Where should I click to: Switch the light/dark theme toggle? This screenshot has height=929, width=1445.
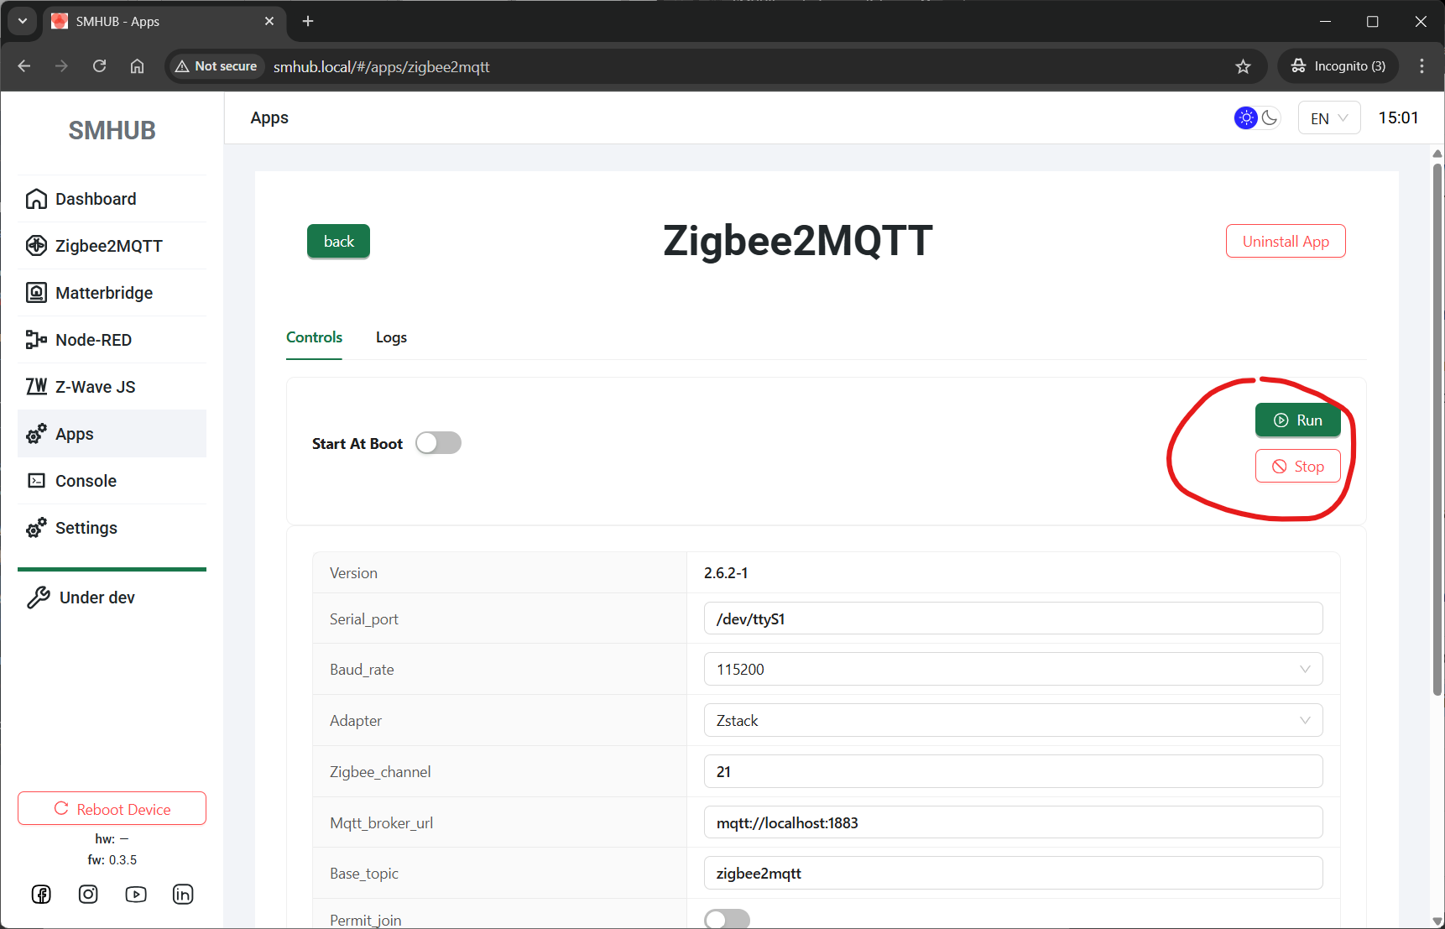(1257, 118)
